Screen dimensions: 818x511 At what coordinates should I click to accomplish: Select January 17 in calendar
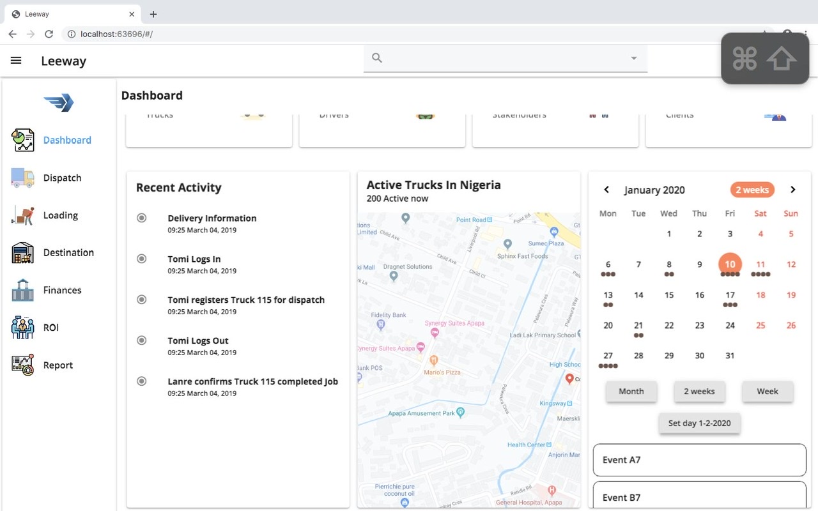pos(730,295)
